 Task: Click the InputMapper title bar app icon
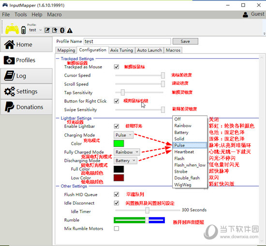coord(5,5)
